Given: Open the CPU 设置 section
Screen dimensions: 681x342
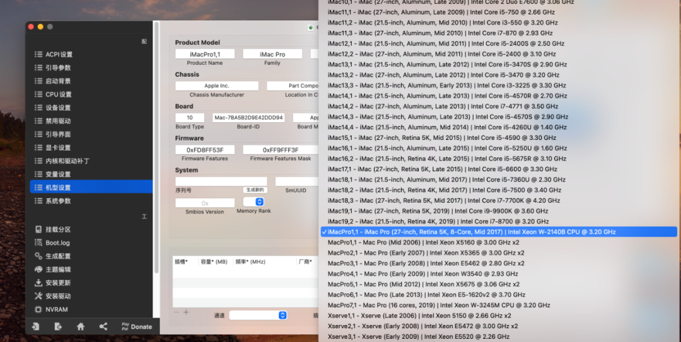Looking at the screenshot, I should tap(91, 94).
